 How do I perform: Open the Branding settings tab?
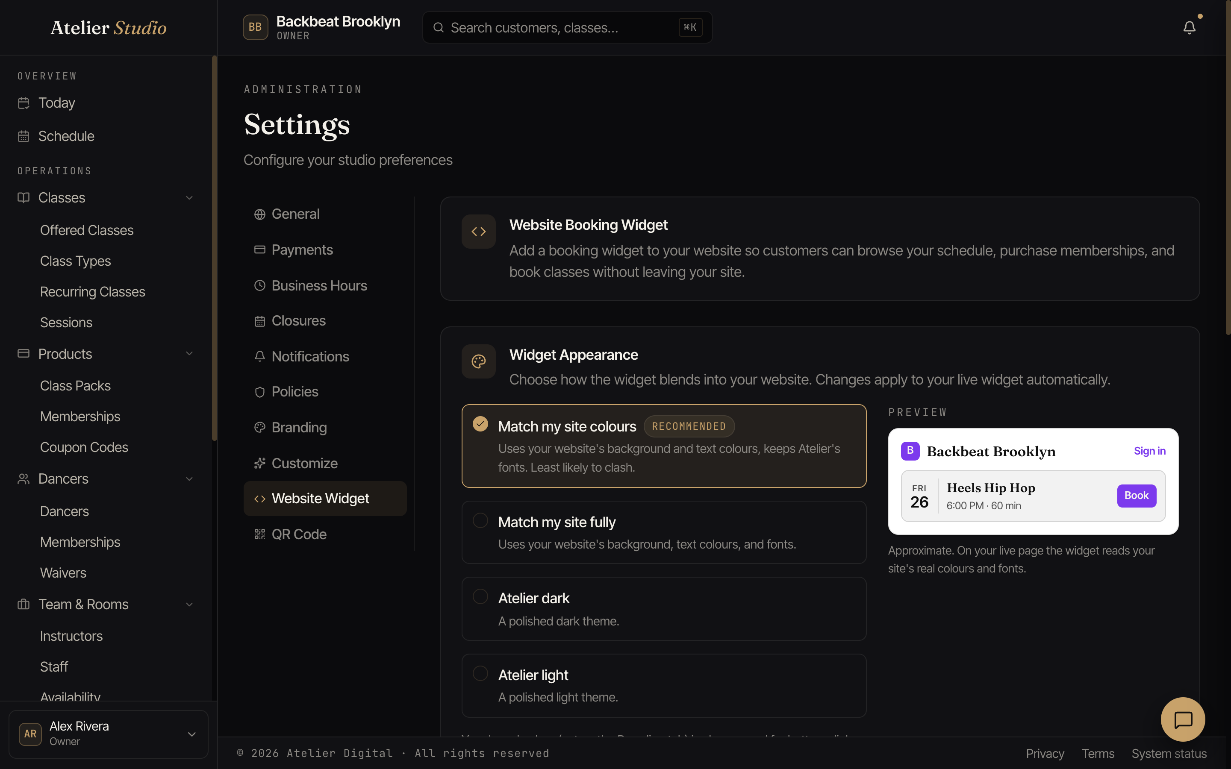[x=325, y=428]
